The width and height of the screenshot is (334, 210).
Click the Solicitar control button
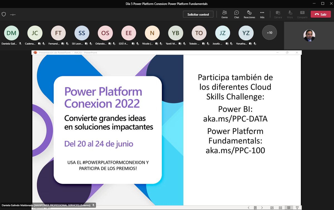tap(198, 14)
